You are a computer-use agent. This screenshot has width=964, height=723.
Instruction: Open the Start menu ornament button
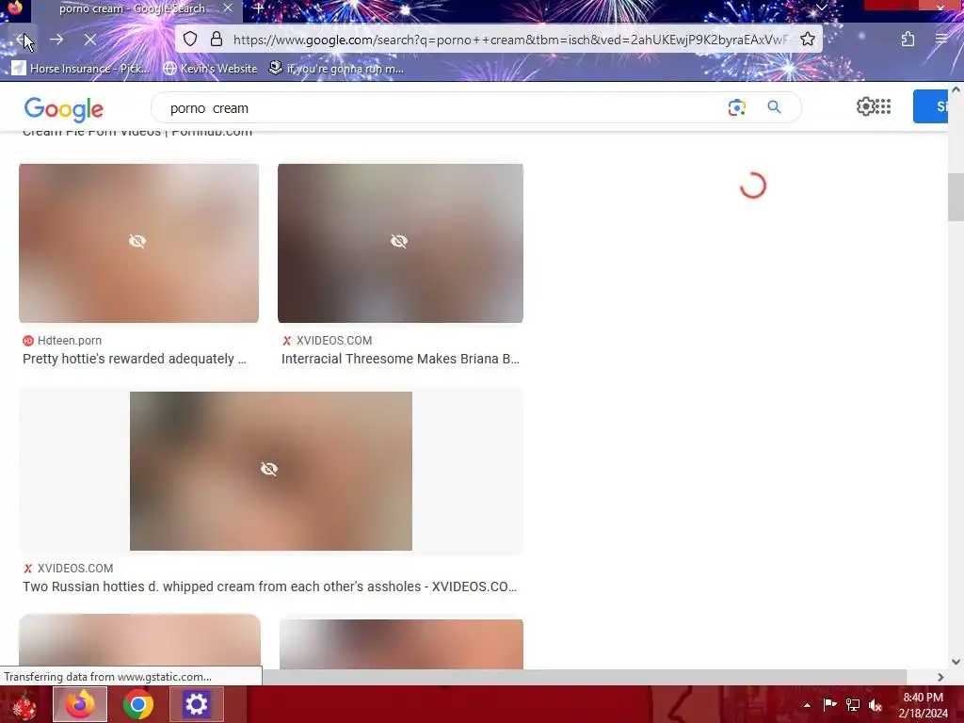pyautogui.click(x=24, y=704)
